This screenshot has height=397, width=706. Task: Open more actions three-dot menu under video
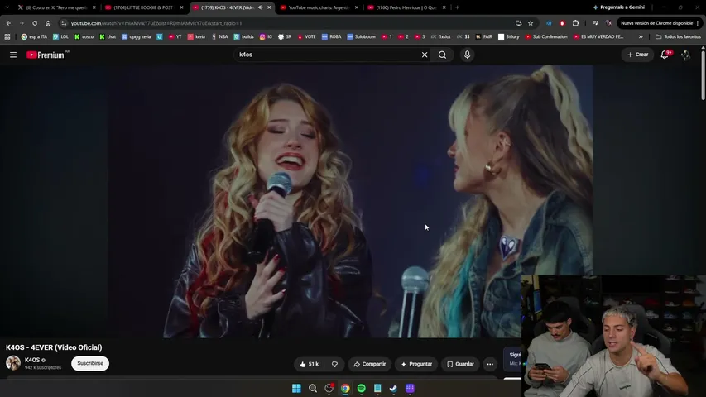(x=490, y=364)
